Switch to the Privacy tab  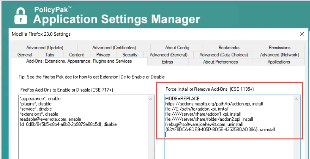103,55
